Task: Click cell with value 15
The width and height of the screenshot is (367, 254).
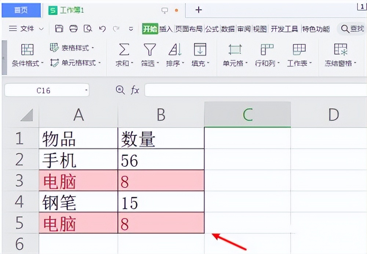Action: 161,202
